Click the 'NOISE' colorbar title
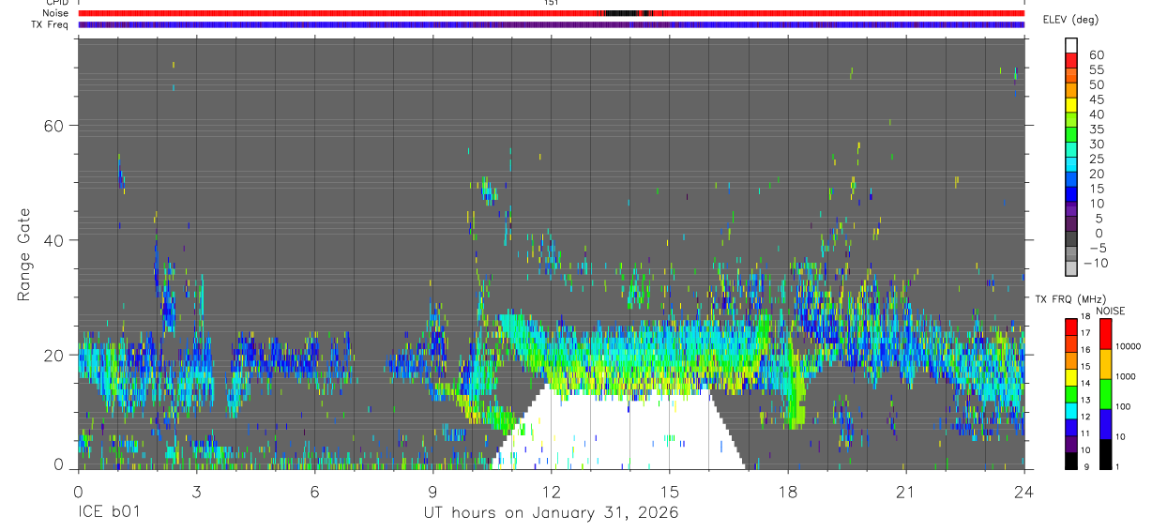 (x=1110, y=311)
